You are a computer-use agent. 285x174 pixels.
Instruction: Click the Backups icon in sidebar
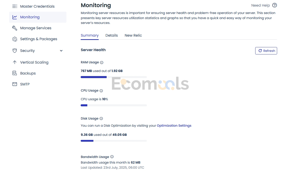[x=15, y=73]
